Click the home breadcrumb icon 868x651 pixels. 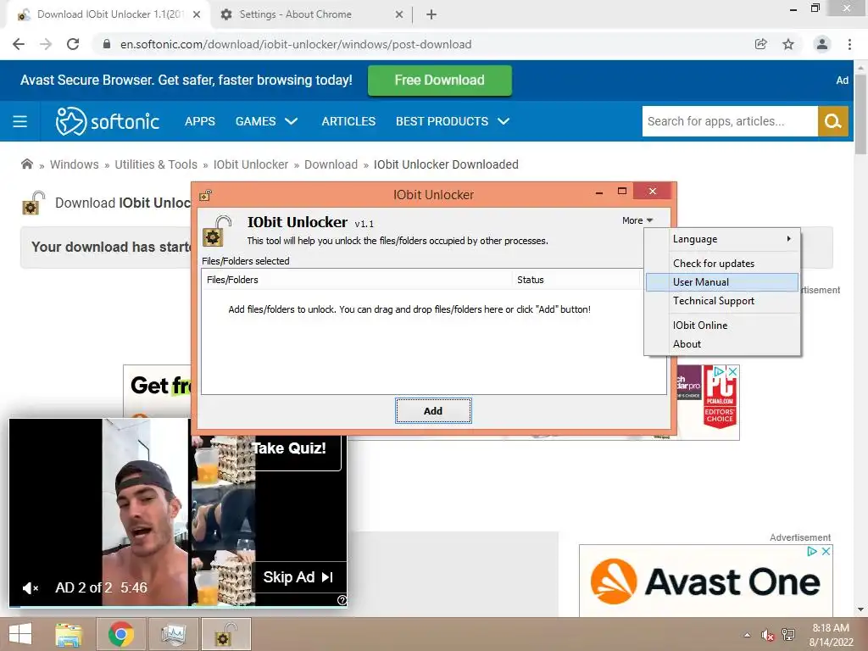coord(26,164)
